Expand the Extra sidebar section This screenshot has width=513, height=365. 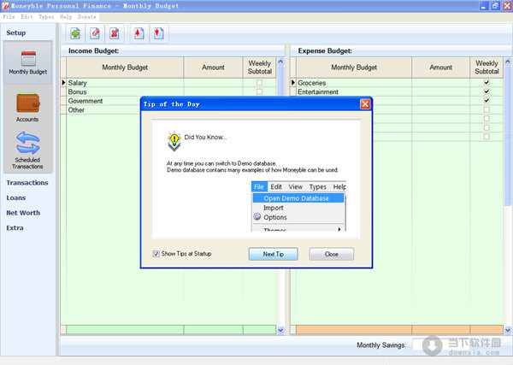(x=15, y=228)
